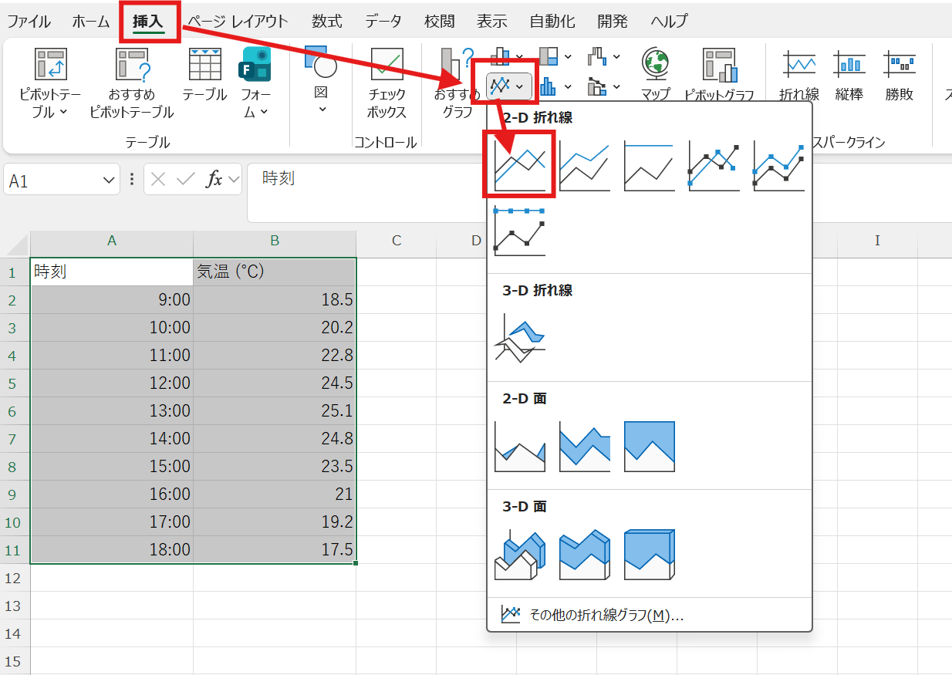This screenshot has height=675, width=952.
Task: Click the Map chart globe icon
Action: [x=654, y=76]
